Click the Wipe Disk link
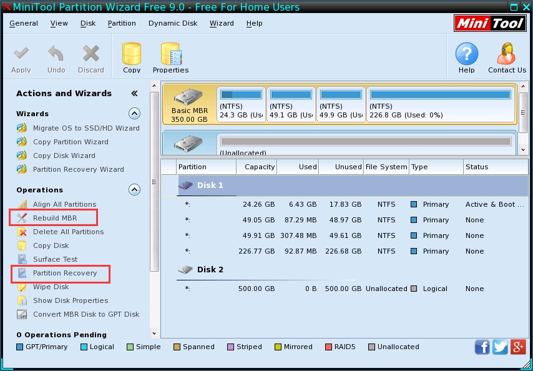533x371 pixels. coord(51,287)
